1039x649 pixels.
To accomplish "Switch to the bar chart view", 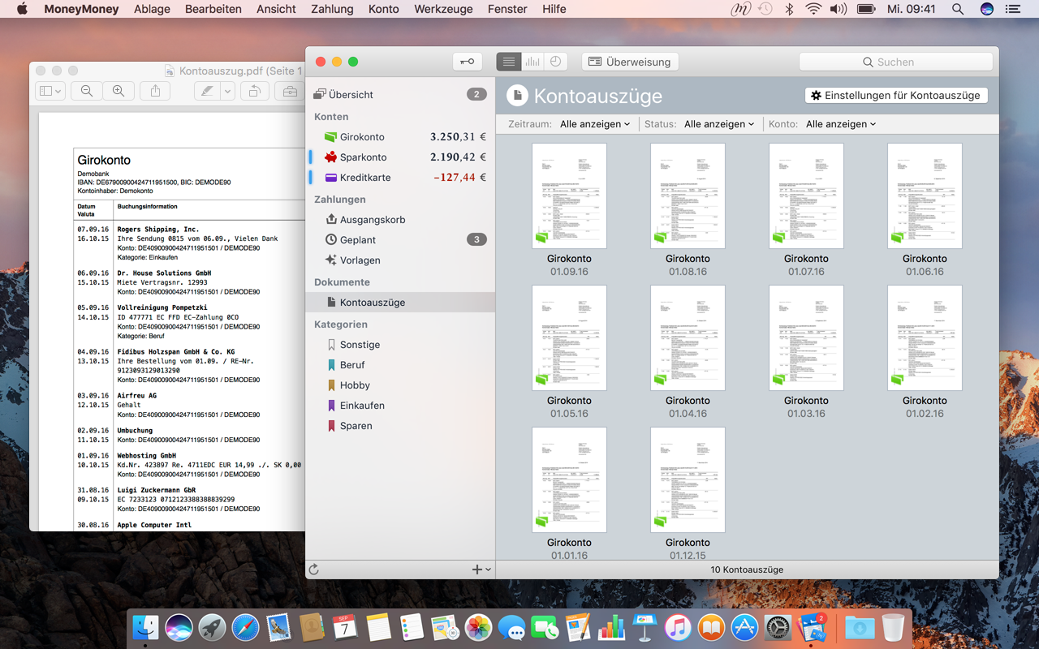I will [x=532, y=62].
